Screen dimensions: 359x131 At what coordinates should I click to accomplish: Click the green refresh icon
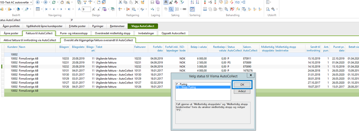click(x=54, y=2)
